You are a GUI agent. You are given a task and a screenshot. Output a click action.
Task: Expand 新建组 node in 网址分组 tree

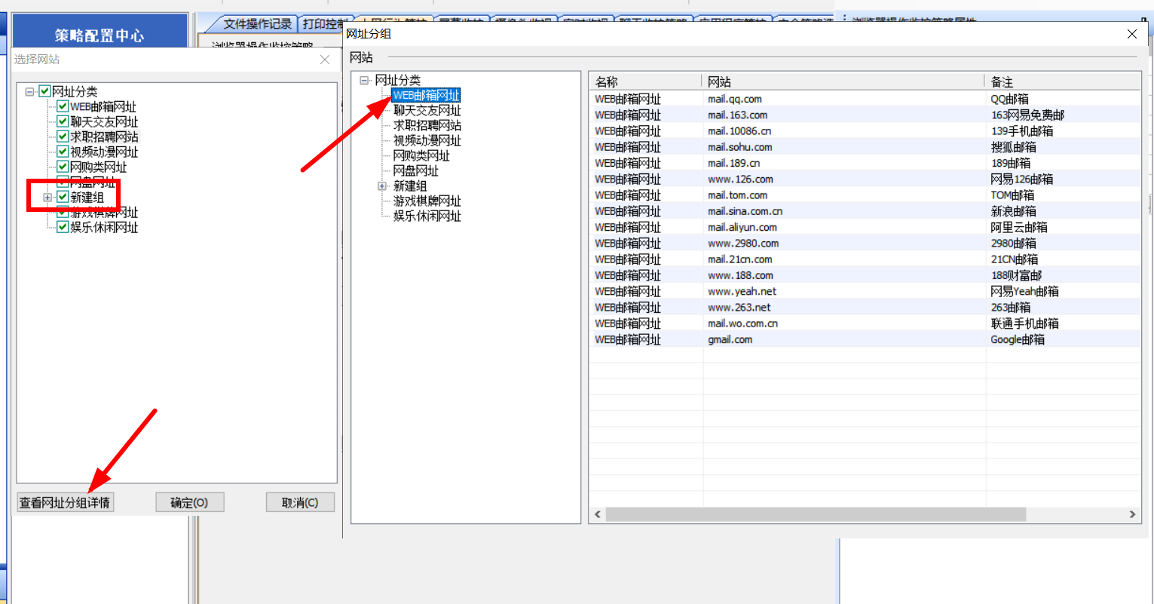click(382, 186)
